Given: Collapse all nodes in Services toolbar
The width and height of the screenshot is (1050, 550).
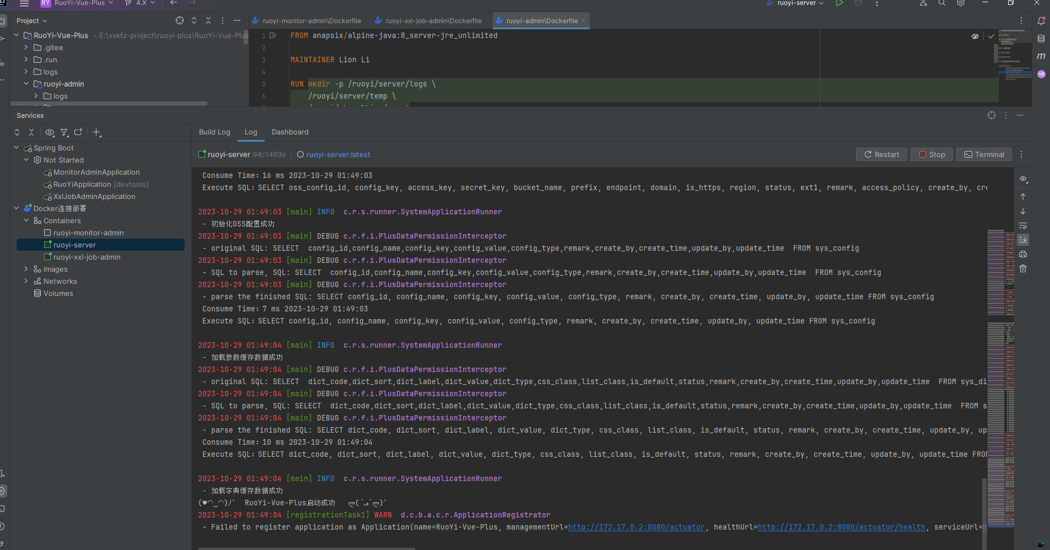Looking at the screenshot, I should coord(31,132).
